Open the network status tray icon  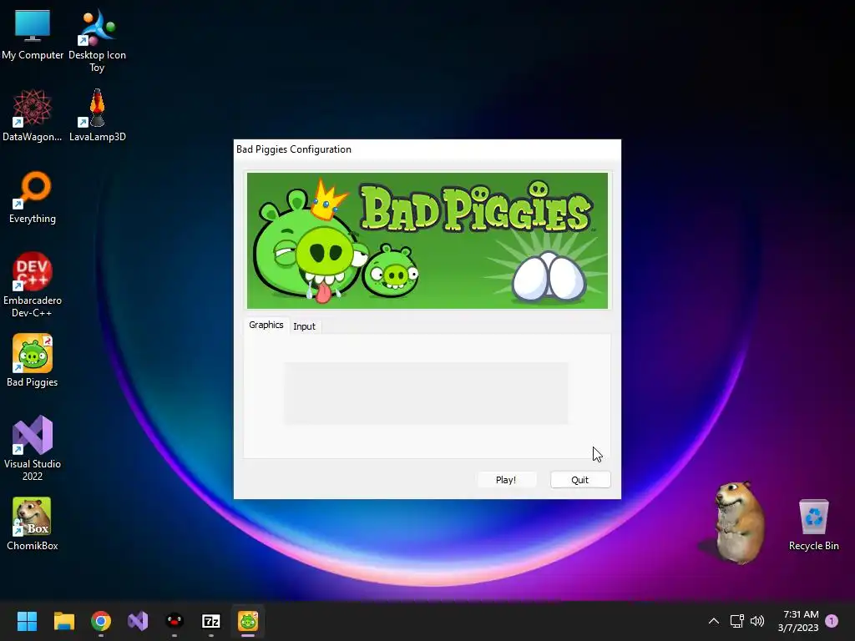coord(737,621)
